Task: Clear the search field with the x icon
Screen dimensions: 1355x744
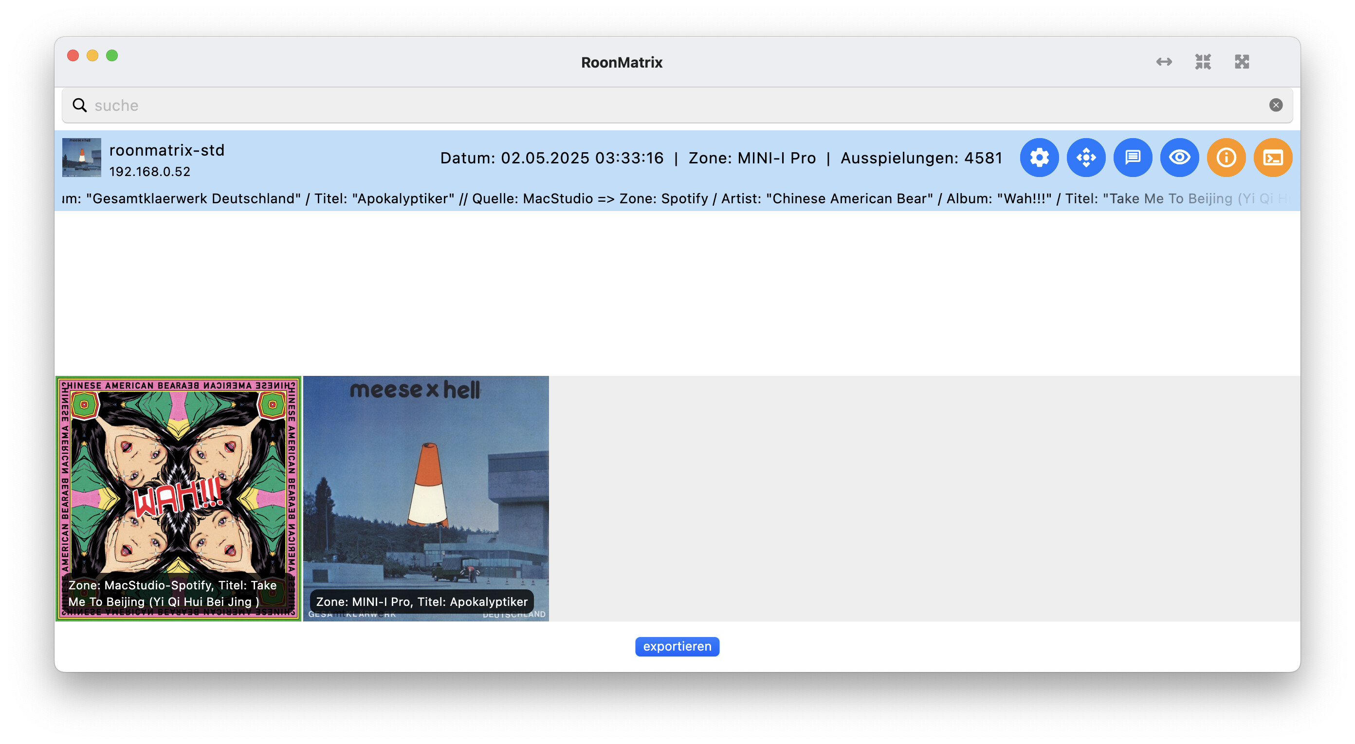Action: [1275, 105]
